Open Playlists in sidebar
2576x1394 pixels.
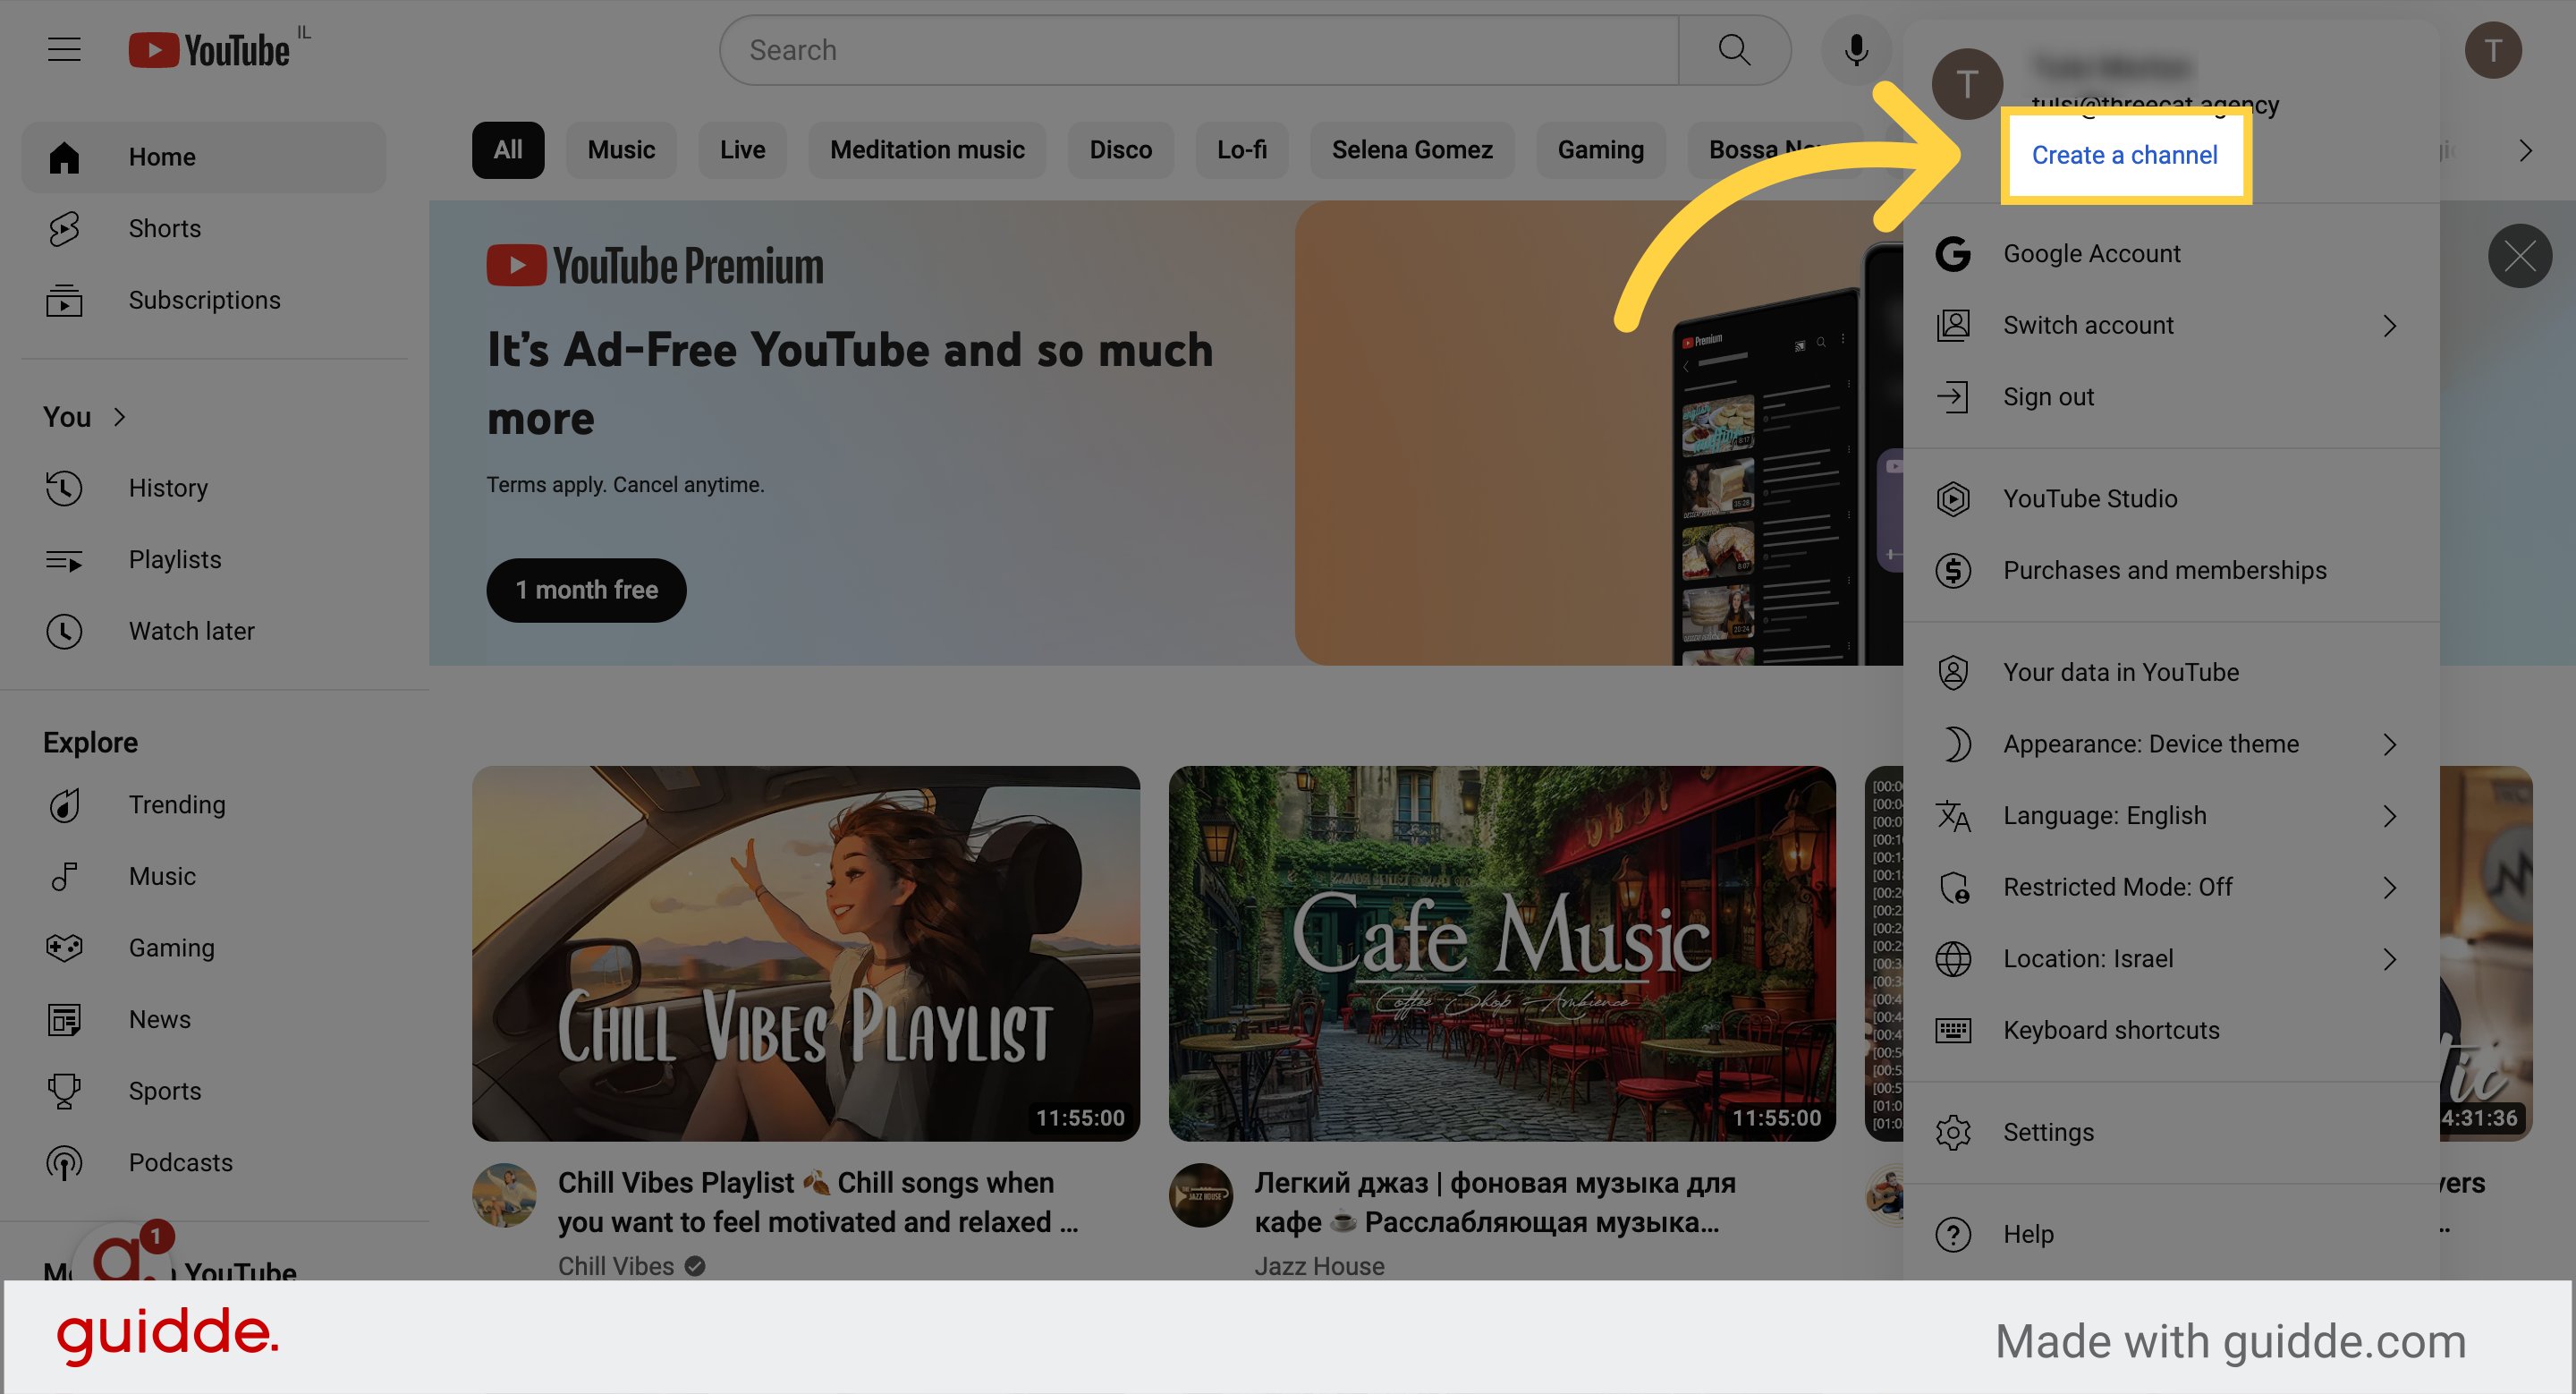point(204,560)
